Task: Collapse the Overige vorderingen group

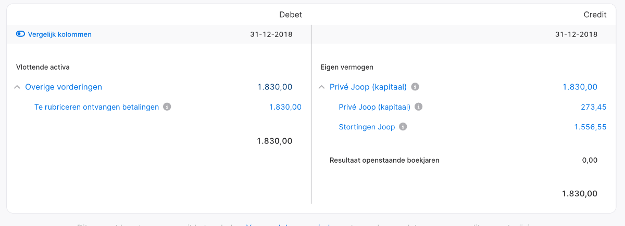Action: coord(17,87)
